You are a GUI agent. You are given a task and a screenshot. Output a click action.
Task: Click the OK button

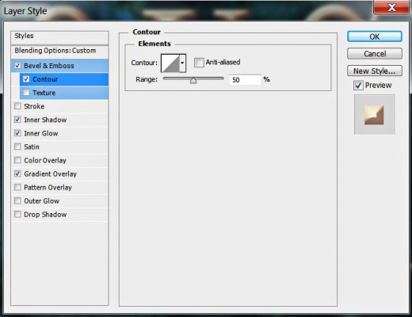pyautogui.click(x=375, y=36)
